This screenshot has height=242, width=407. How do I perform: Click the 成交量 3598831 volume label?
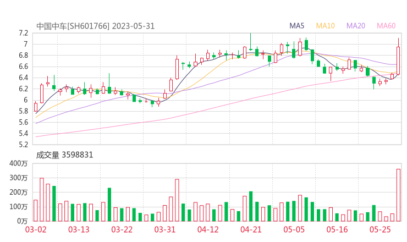(64, 155)
